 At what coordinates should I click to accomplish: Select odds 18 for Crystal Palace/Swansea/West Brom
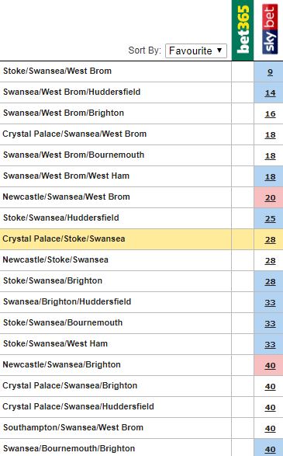[x=270, y=134]
